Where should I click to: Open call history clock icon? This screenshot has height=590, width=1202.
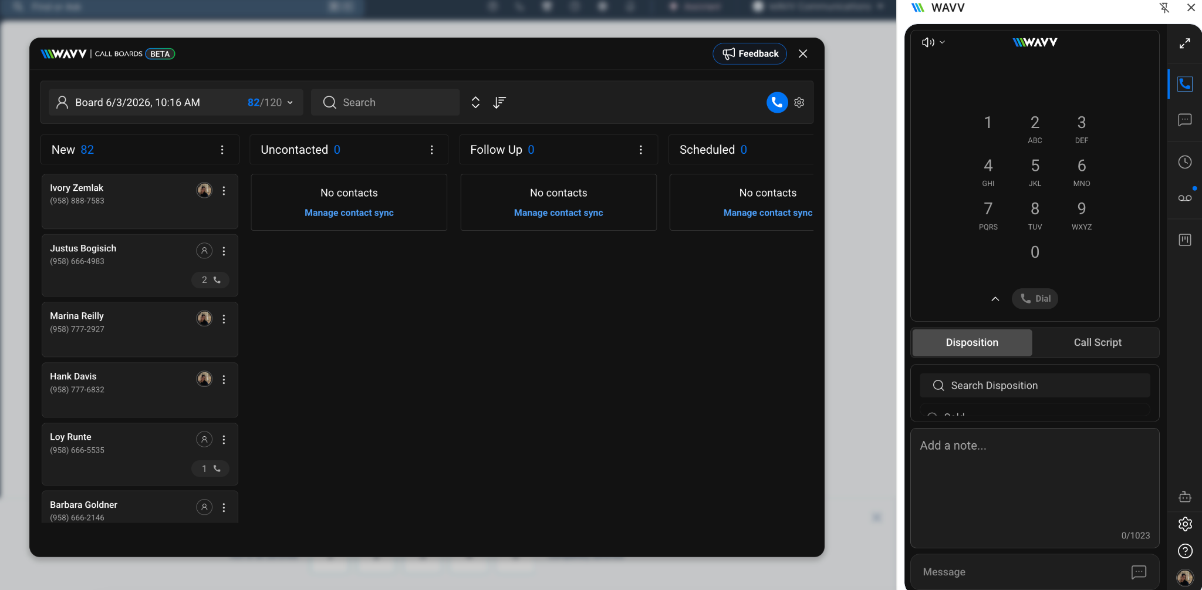pos(1185,162)
